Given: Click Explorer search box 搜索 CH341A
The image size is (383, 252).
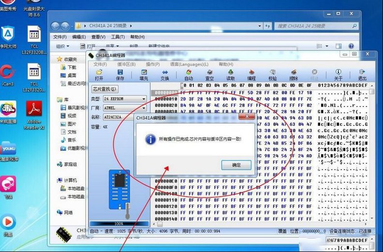Looking at the screenshot, I should point(316,26).
